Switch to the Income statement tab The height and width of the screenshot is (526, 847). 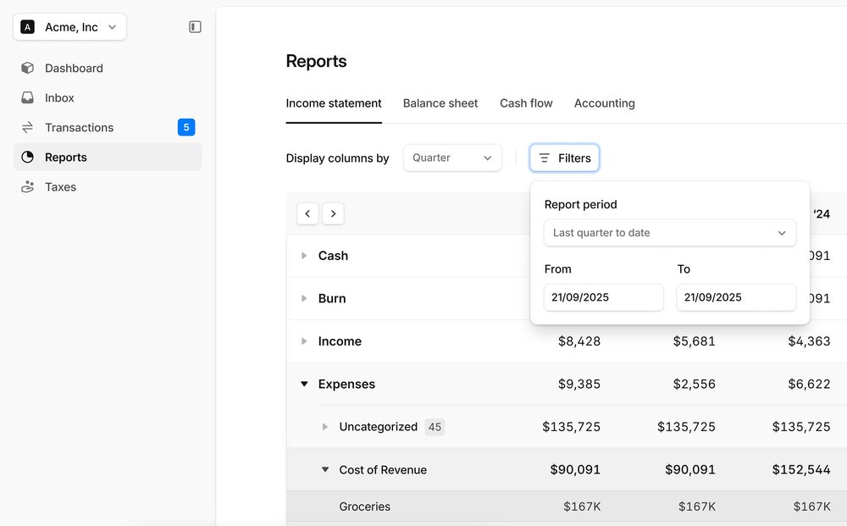click(333, 103)
